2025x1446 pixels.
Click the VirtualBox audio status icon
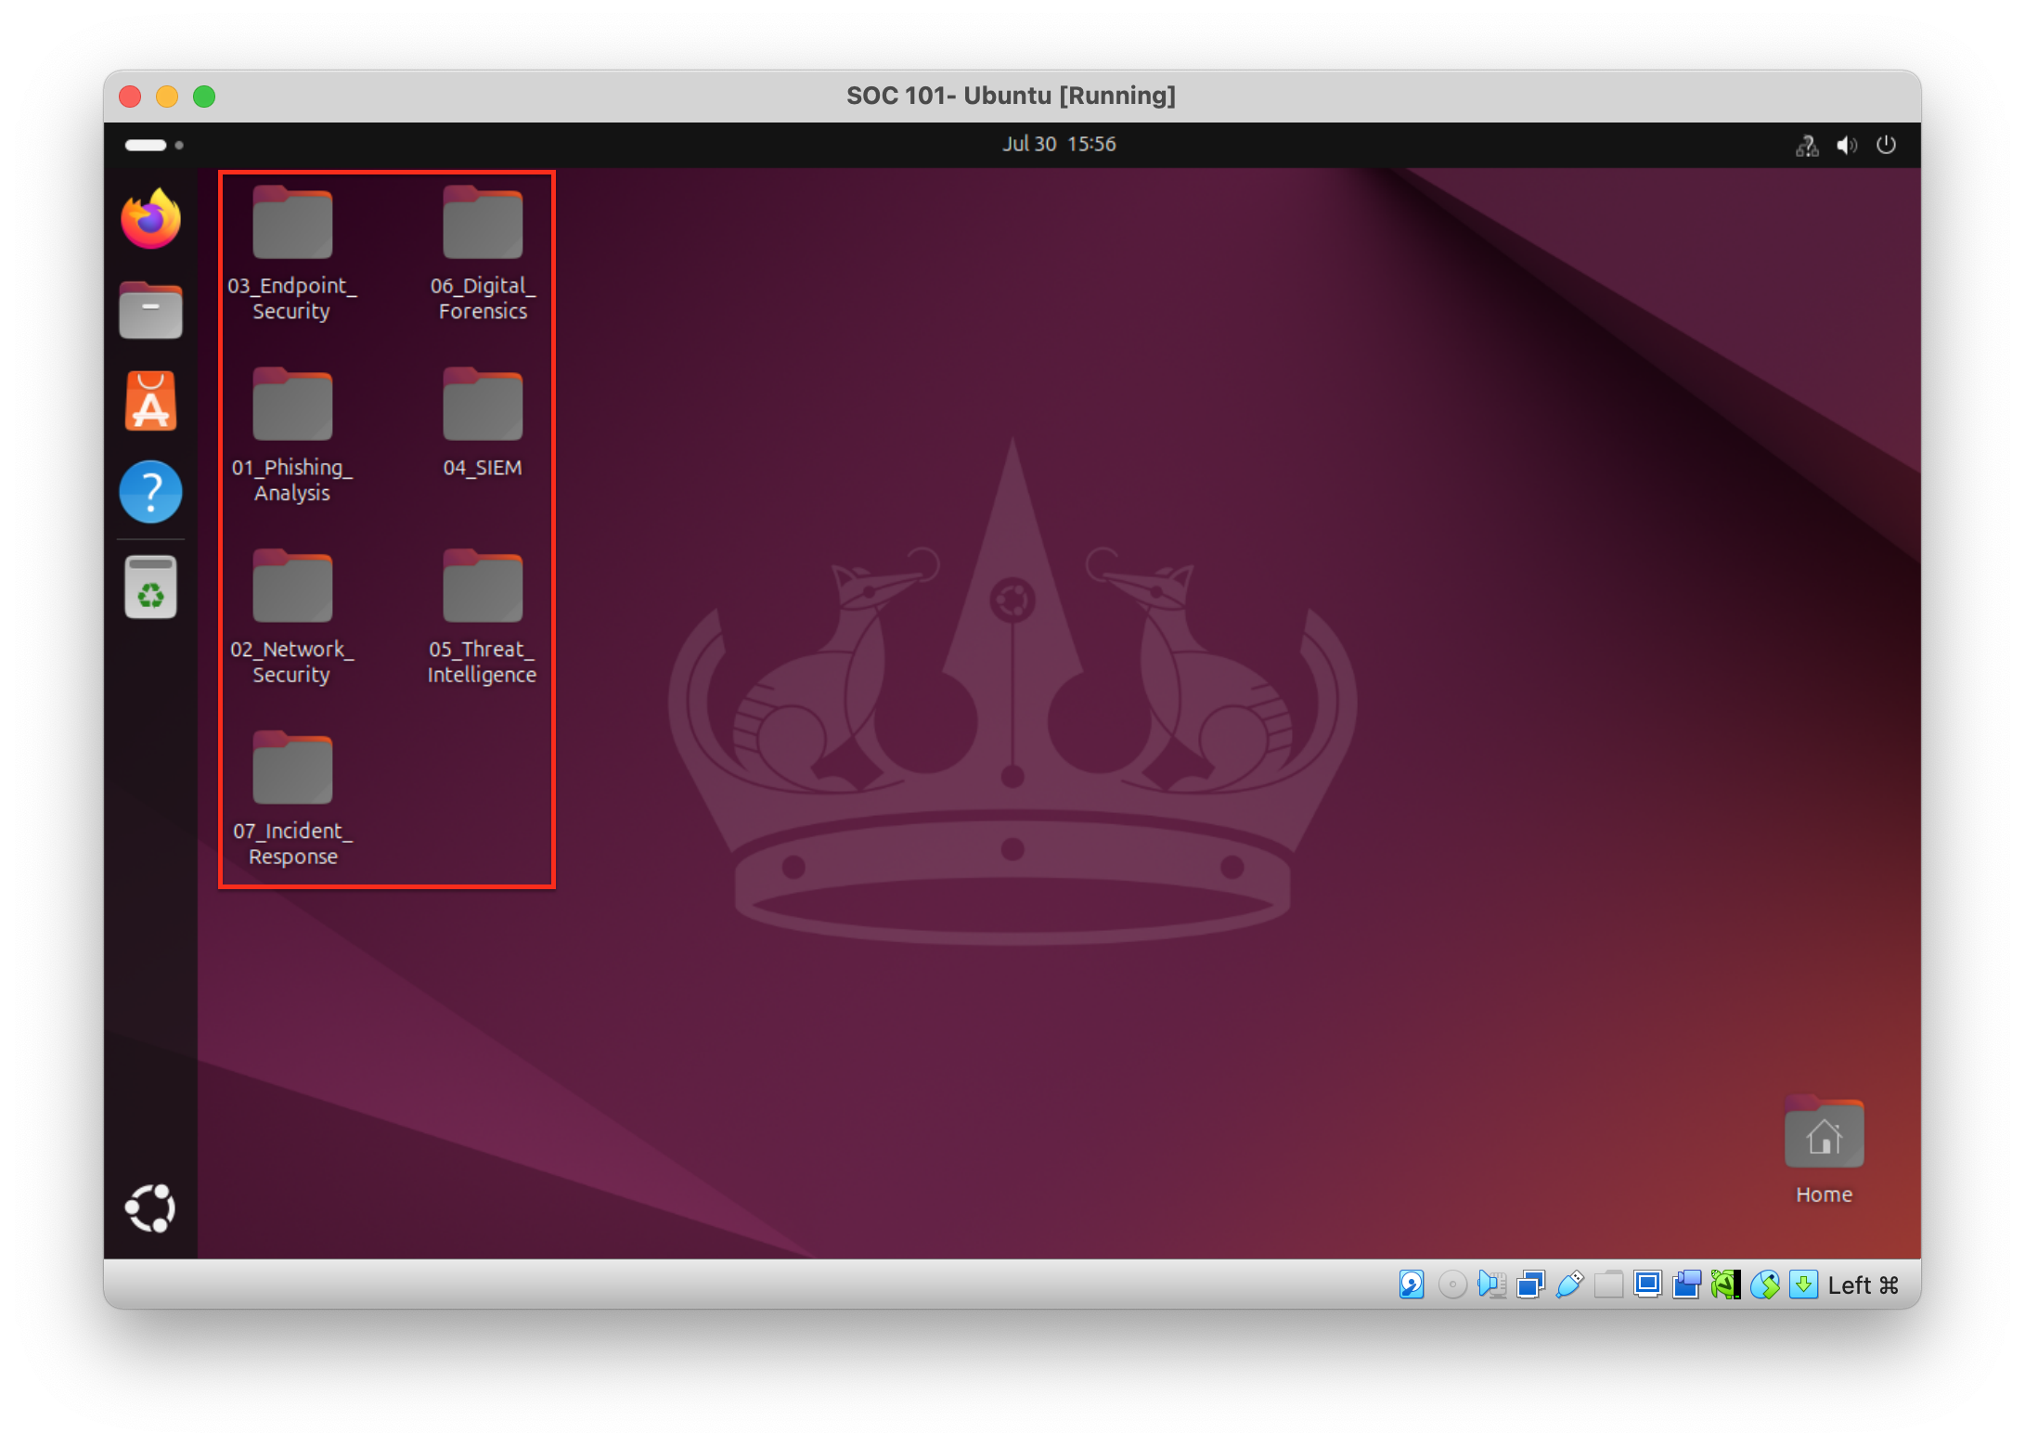pyautogui.click(x=1491, y=1285)
